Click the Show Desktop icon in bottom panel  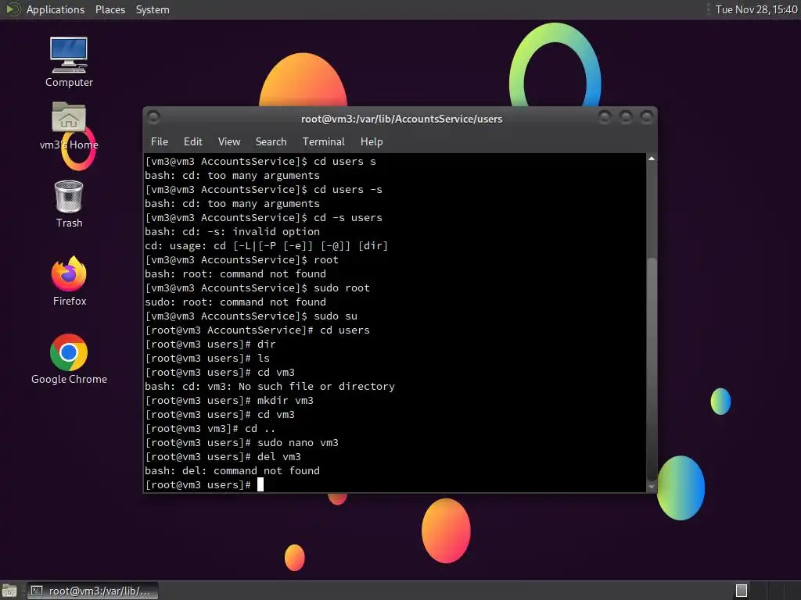[9, 591]
